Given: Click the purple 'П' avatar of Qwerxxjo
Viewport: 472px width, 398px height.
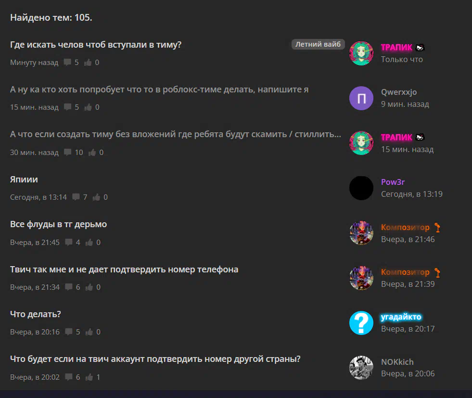Looking at the screenshot, I should click(361, 98).
